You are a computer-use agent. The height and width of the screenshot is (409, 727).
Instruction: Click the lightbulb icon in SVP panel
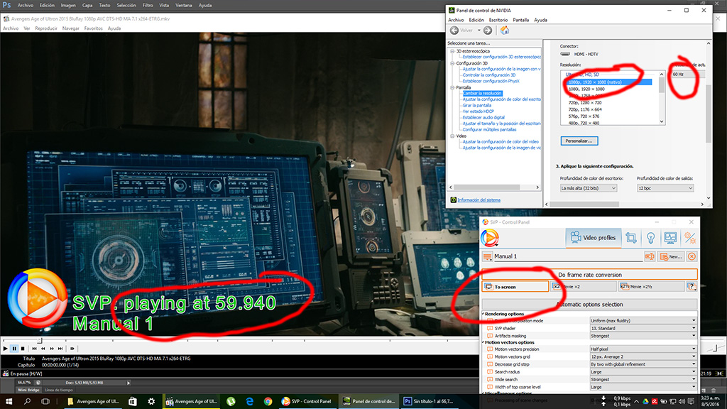pyautogui.click(x=650, y=238)
